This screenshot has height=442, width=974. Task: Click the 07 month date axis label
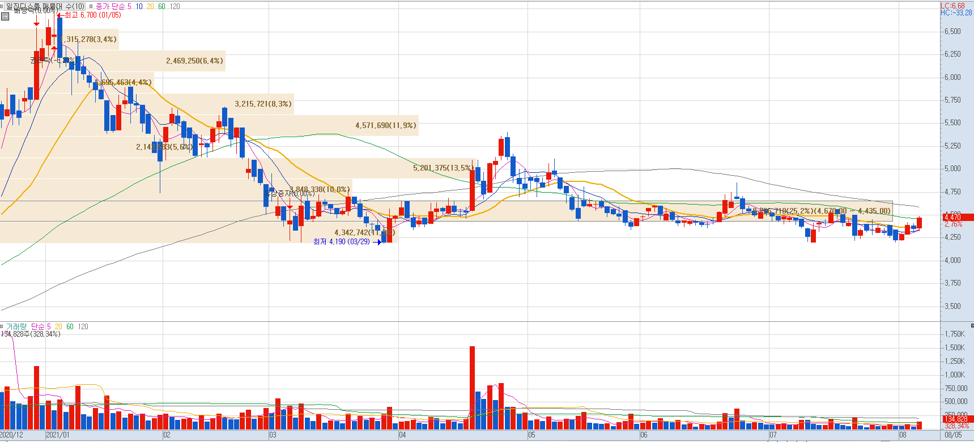[773, 435]
